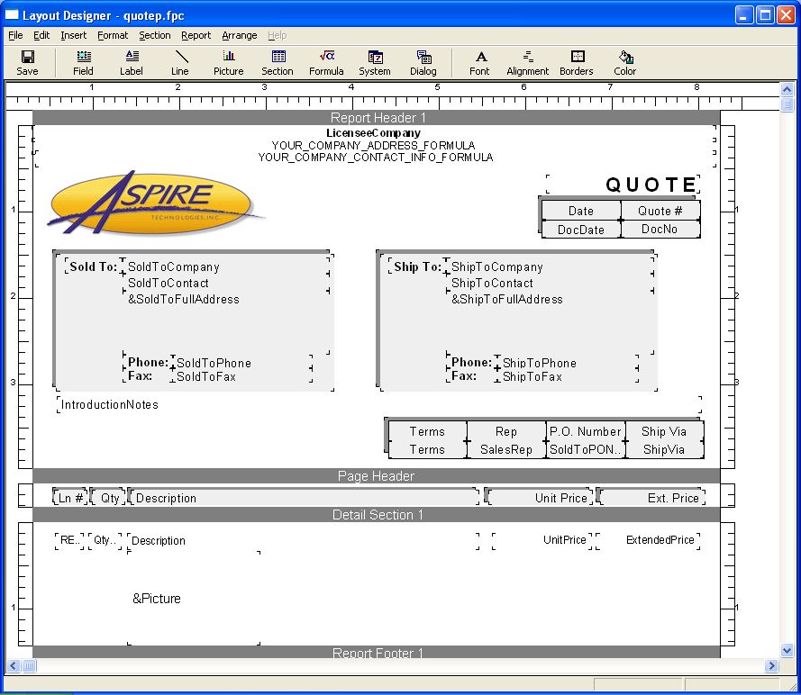Image resolution: width=801 pixels, height=695 pixels.
Task: Open the Report menu
Action: point(196,35)
